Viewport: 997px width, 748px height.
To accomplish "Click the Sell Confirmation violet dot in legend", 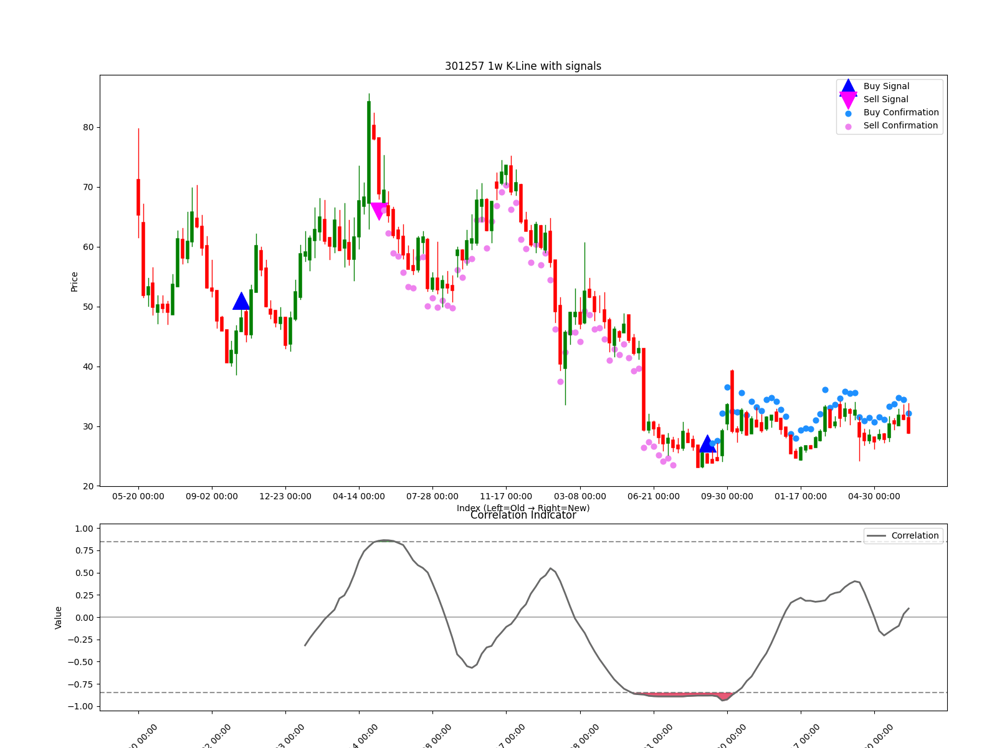I will tap(848, 127).
